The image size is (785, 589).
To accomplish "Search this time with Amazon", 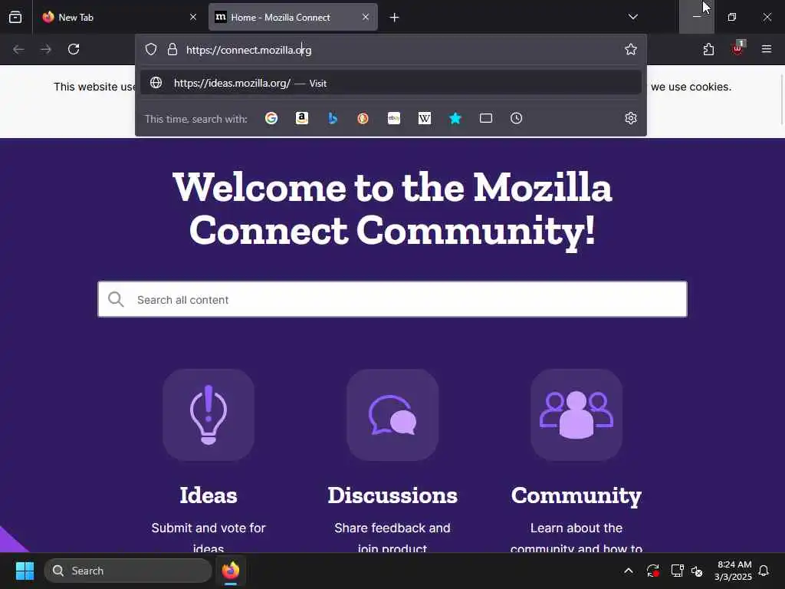I will click(x=302, y=118).
